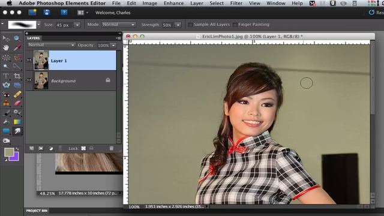The image size is (384, 216).
Task: Click the Reset panels button
Action: click(376, 13)
